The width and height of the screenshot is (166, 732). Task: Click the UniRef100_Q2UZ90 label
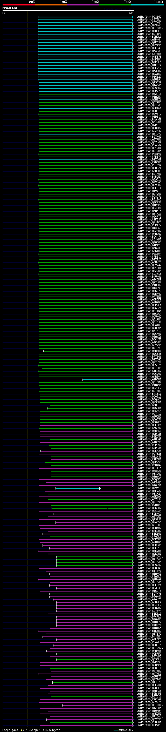149,79
